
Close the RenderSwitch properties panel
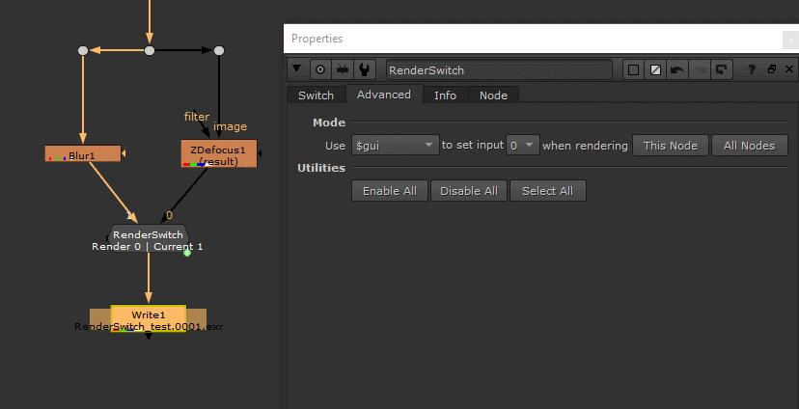coord(789,69)
